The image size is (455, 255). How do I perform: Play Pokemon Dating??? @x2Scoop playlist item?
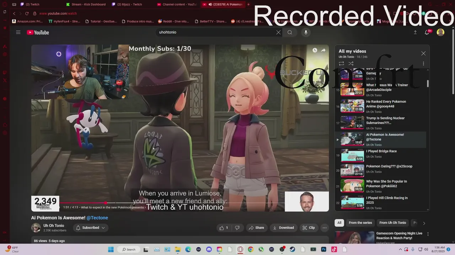pos(380,170)
